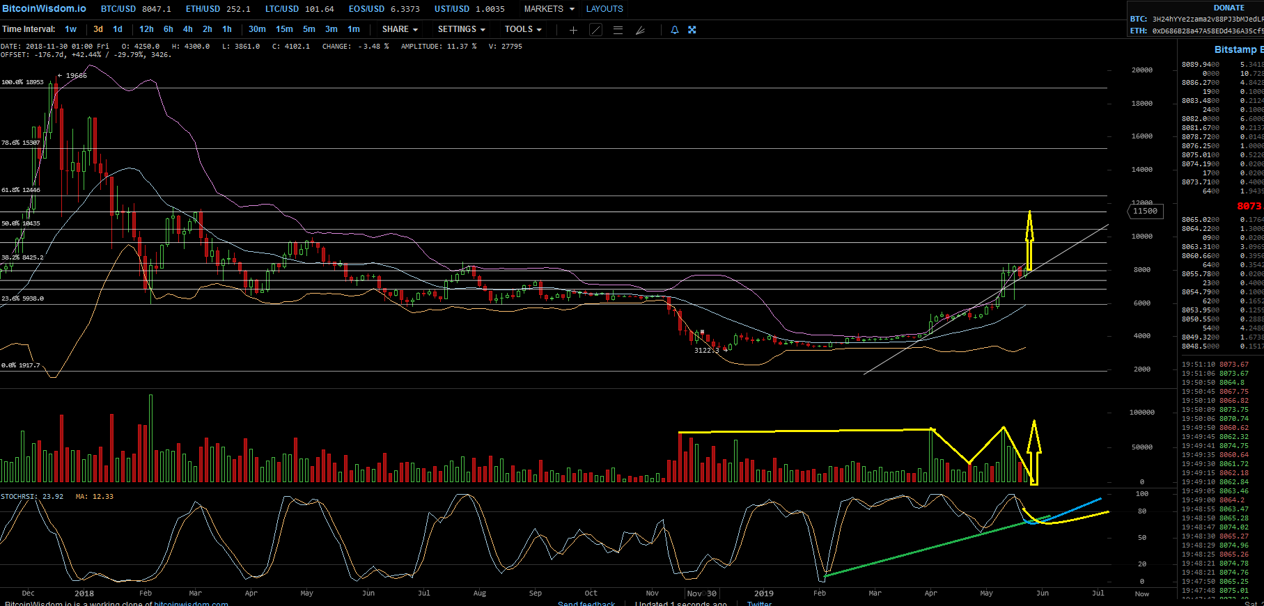Click the BitcoinWisdom.io logo
Screen dimensions: 1264x606
click(x=44, y=8)
